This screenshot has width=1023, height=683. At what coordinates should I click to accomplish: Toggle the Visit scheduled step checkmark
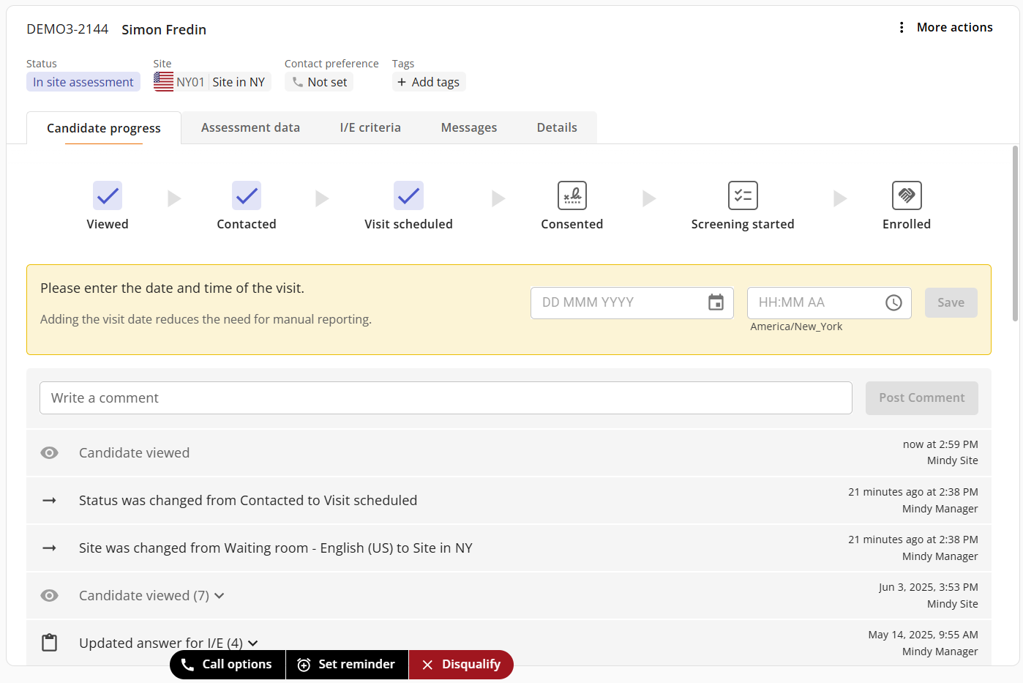(408, 195)
